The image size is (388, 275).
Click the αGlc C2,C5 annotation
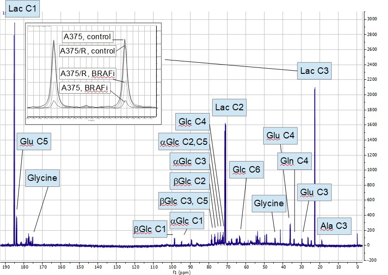[x=184, y=142]
